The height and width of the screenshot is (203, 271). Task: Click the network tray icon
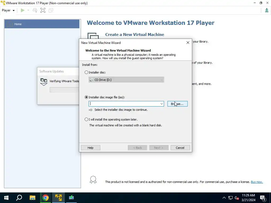pos(231,198)
